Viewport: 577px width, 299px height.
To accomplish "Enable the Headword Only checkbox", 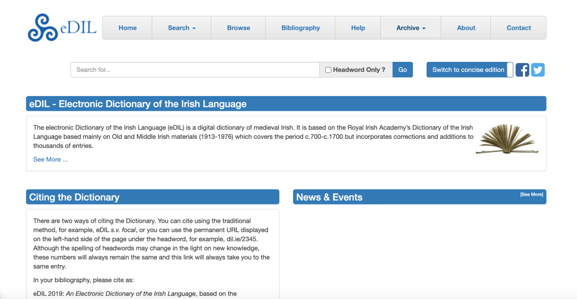I will pos(329,70).
